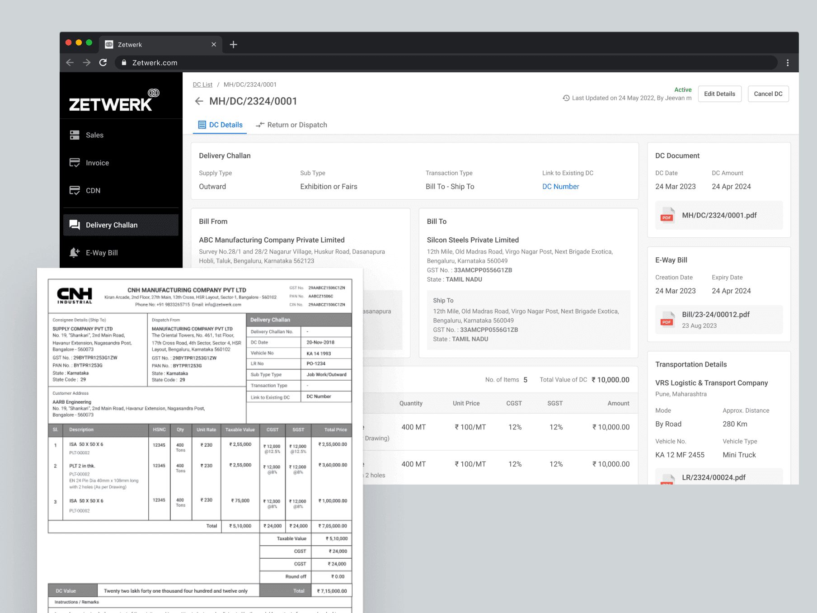Open E-Way Bill from the sidebar

click(121, 253)
